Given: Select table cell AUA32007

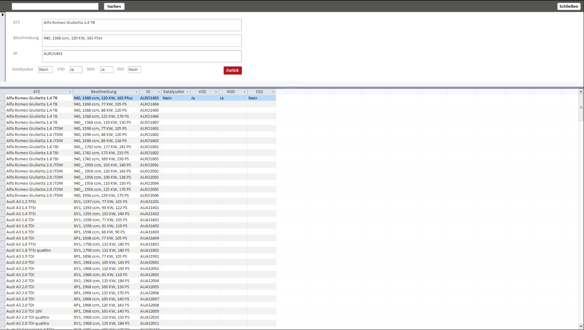Looking at the screenshot, I should 150,299.
